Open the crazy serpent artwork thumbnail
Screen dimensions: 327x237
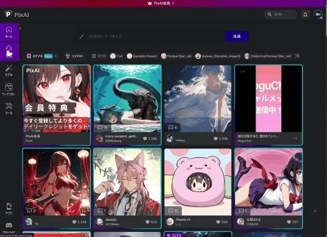(127, 98)
